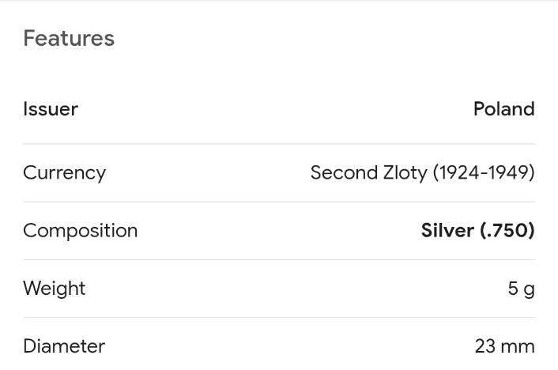Select the Composition row label
558x370 pixels.
tap(81, 231)
